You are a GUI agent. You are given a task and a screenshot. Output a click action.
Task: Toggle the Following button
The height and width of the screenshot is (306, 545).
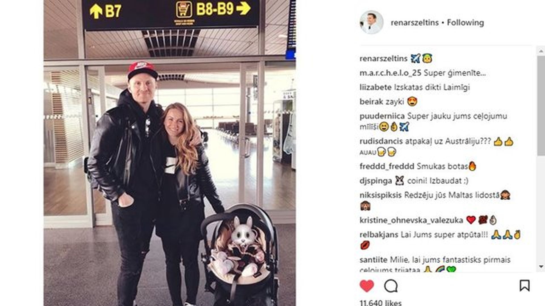tap(466, 23)
